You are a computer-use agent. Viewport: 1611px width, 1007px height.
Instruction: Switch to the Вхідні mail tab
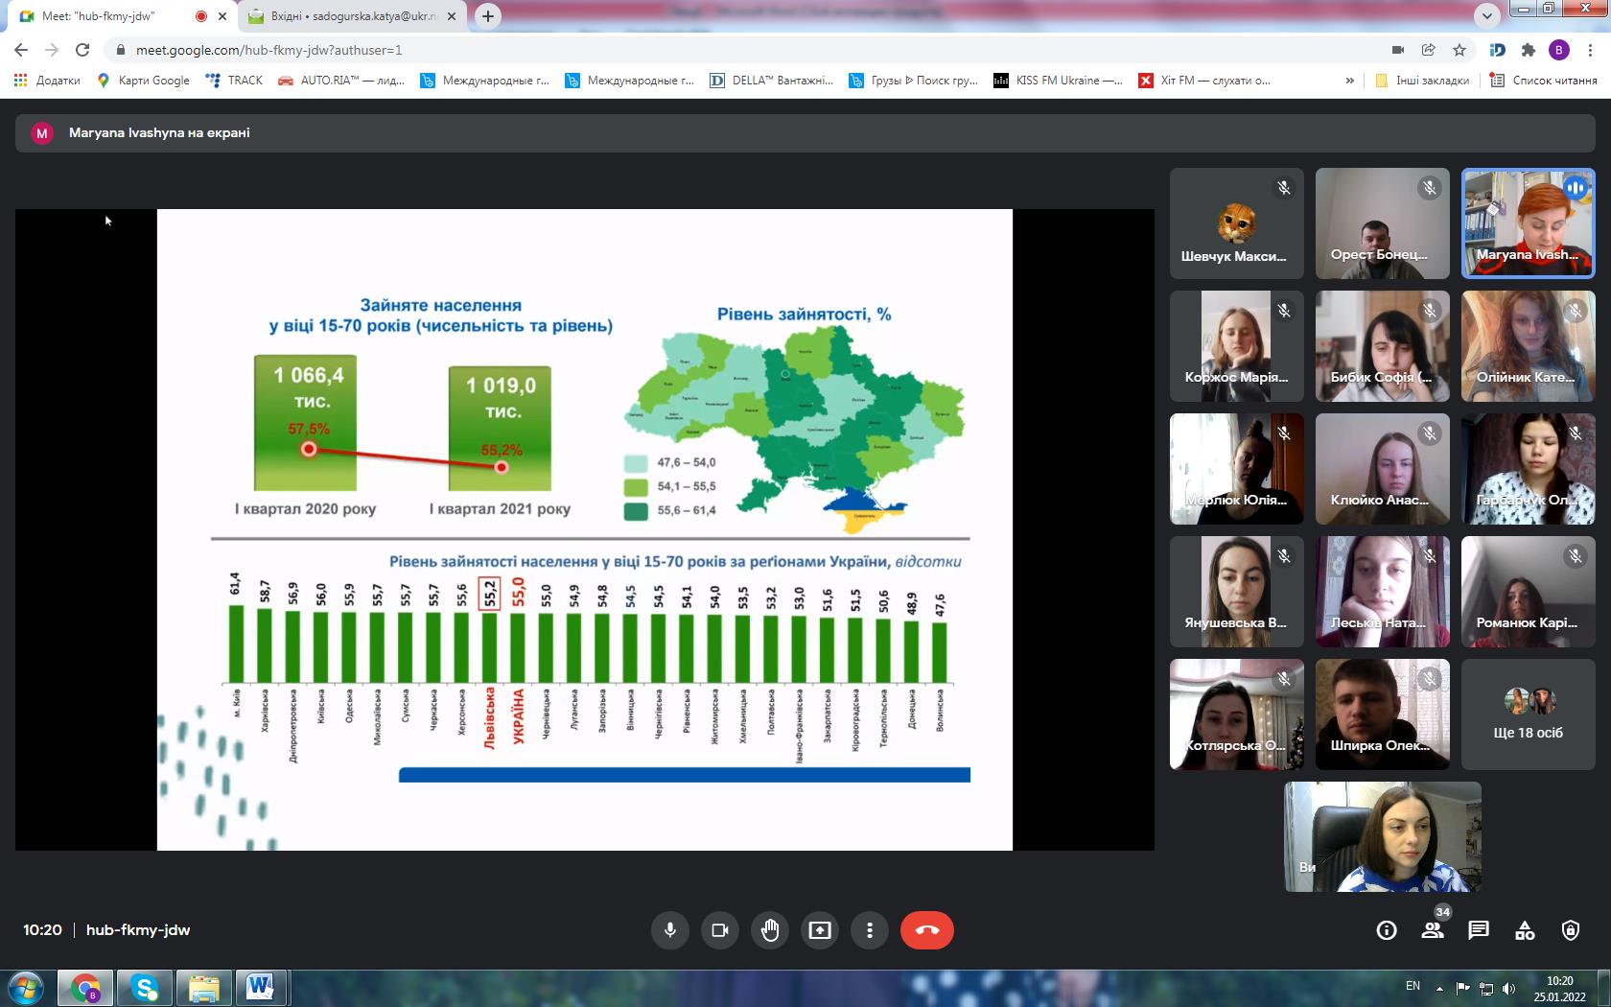(x=352, y=16)
